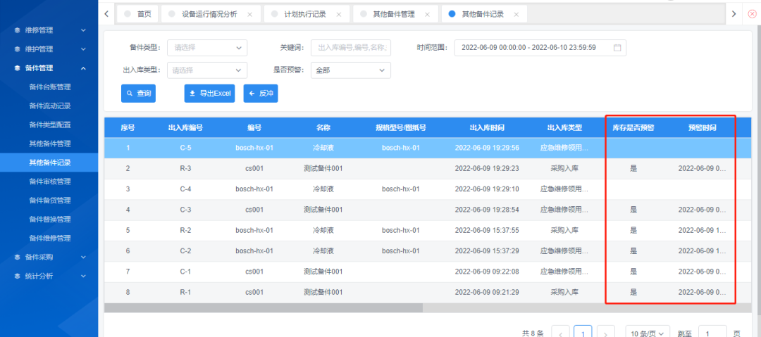This screenshot has height=337, width=761.
Task: Close the 设备运行情况分析 tab
Action: (x=250, y=15)
